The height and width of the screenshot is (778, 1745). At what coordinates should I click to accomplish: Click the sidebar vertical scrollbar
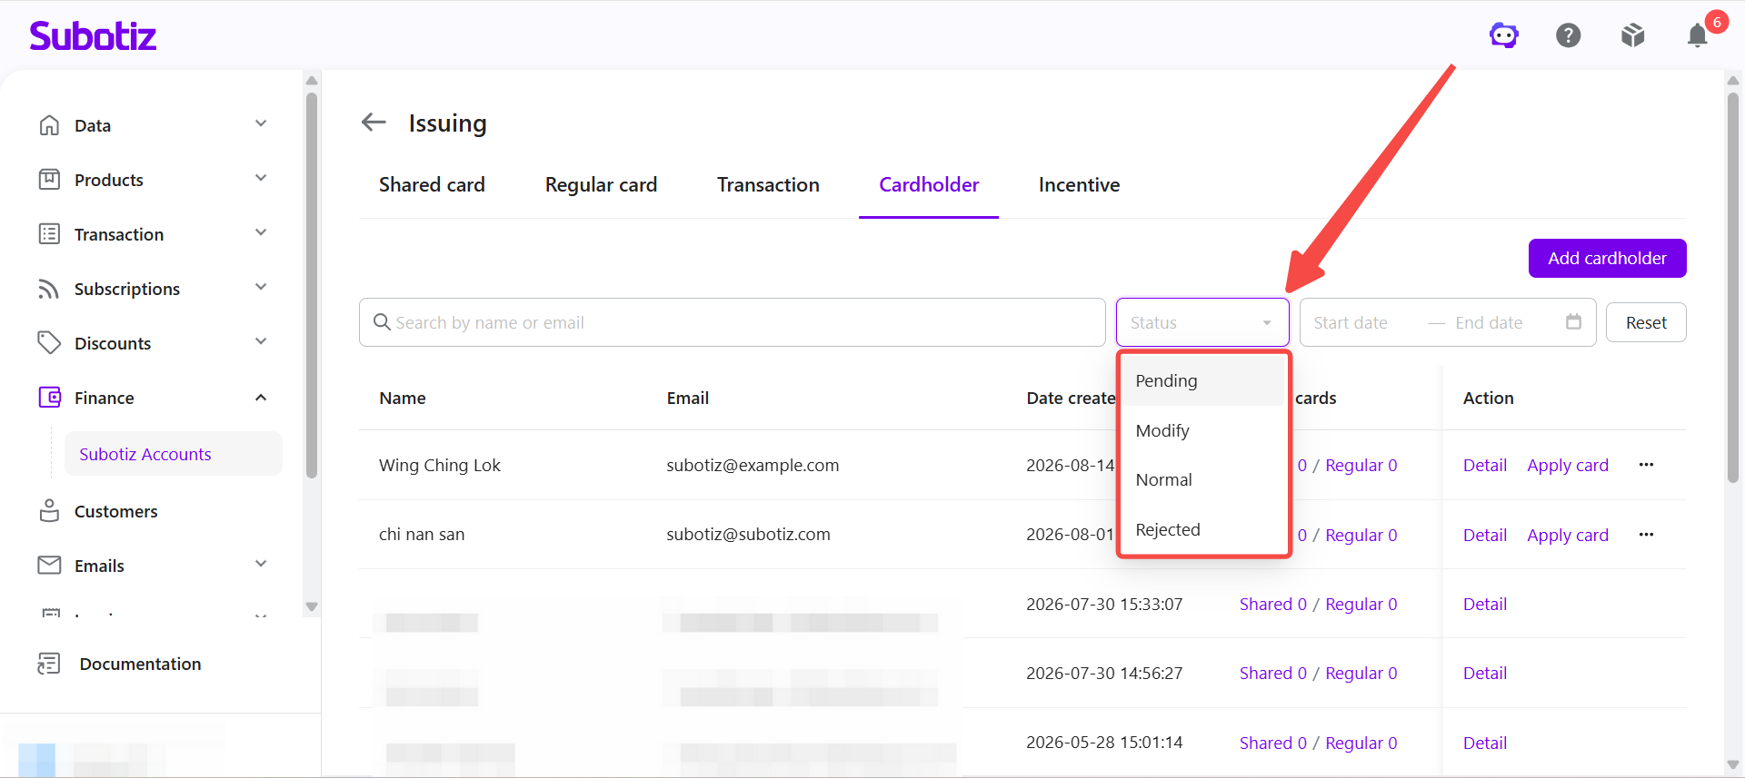[312, 284]
